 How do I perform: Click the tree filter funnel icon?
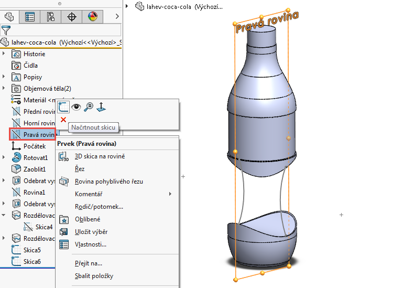click(6, 30)
